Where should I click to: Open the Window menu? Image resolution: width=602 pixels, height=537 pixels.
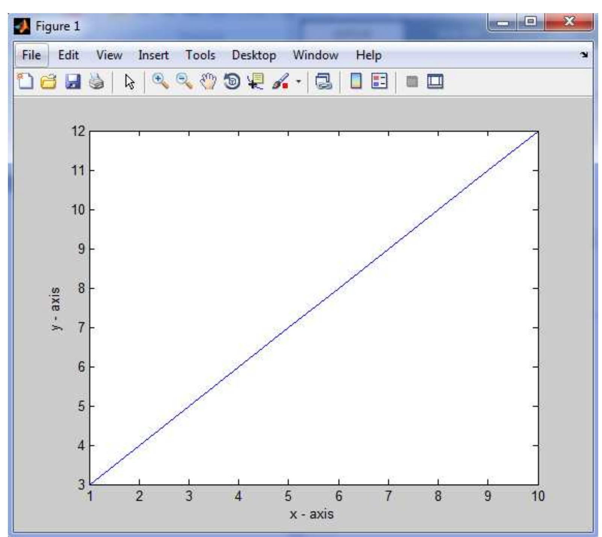pyautogui.click(x=316, y=55)
